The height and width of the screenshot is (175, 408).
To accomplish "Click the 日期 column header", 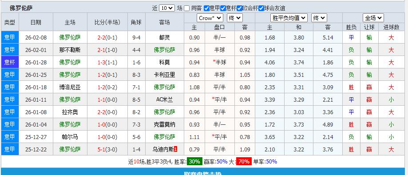I will tap(36, 22).
